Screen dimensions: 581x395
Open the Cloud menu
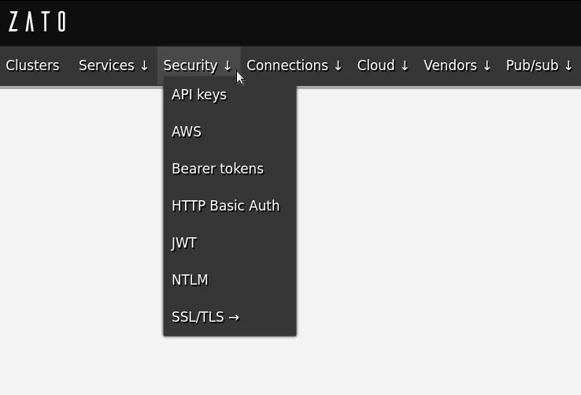[383, 65]
